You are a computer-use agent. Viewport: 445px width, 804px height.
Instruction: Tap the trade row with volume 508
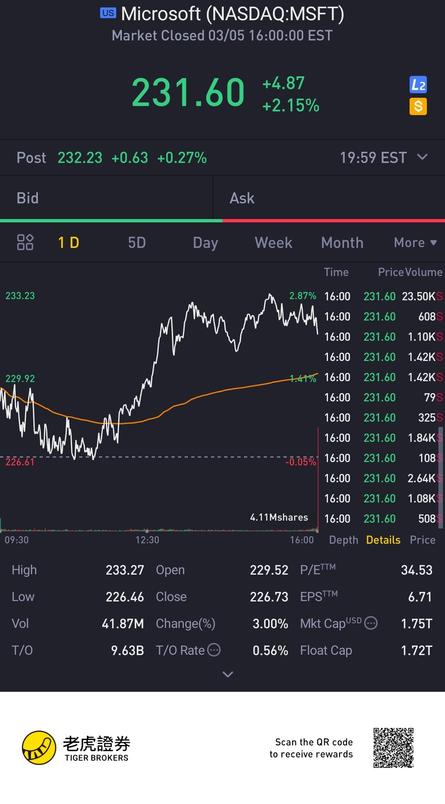(383, 519)
